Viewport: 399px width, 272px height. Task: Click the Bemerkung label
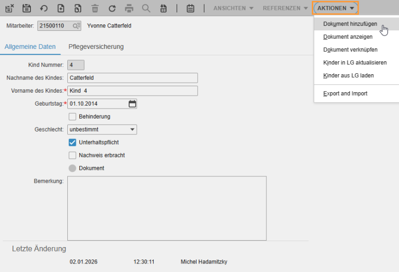(x=48, y=181)
